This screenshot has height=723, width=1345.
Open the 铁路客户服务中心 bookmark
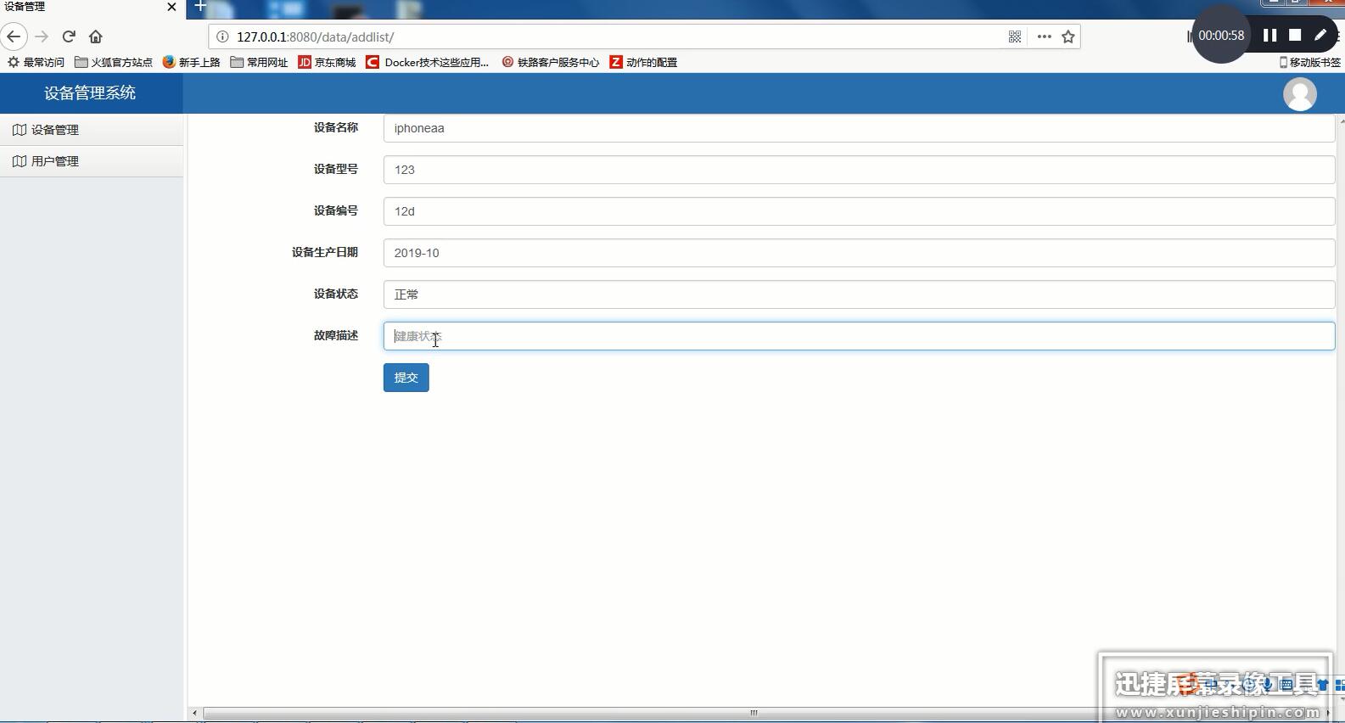(550, 62)
